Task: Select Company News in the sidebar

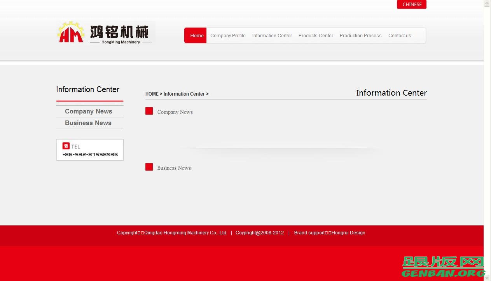Action: pos(89,111)
